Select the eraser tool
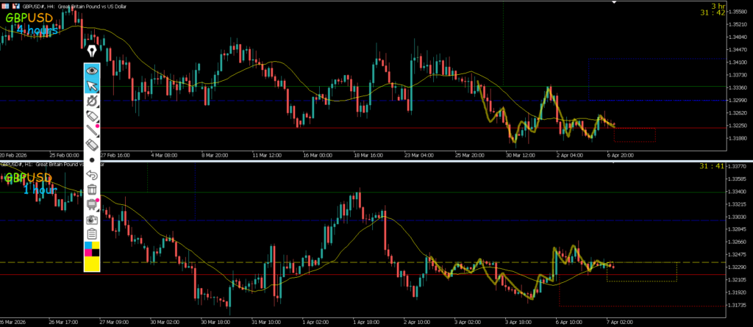The image size is (753, 327). [x=92, y=145]
